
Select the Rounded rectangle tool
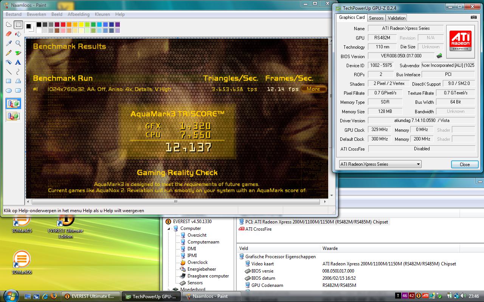tap(18, 91)
